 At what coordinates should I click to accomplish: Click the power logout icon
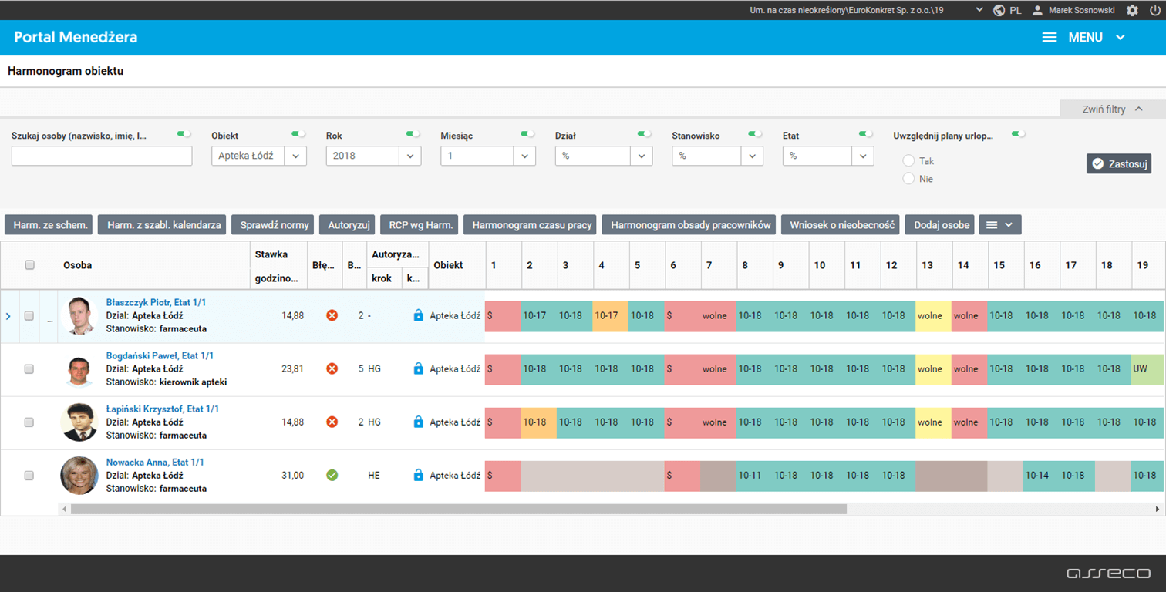pos(1154,10)
